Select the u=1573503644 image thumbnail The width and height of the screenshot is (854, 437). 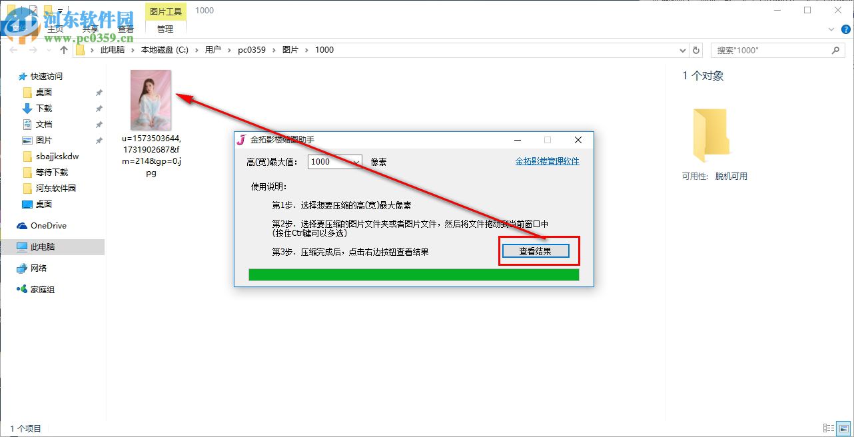[x=150, y=100]
